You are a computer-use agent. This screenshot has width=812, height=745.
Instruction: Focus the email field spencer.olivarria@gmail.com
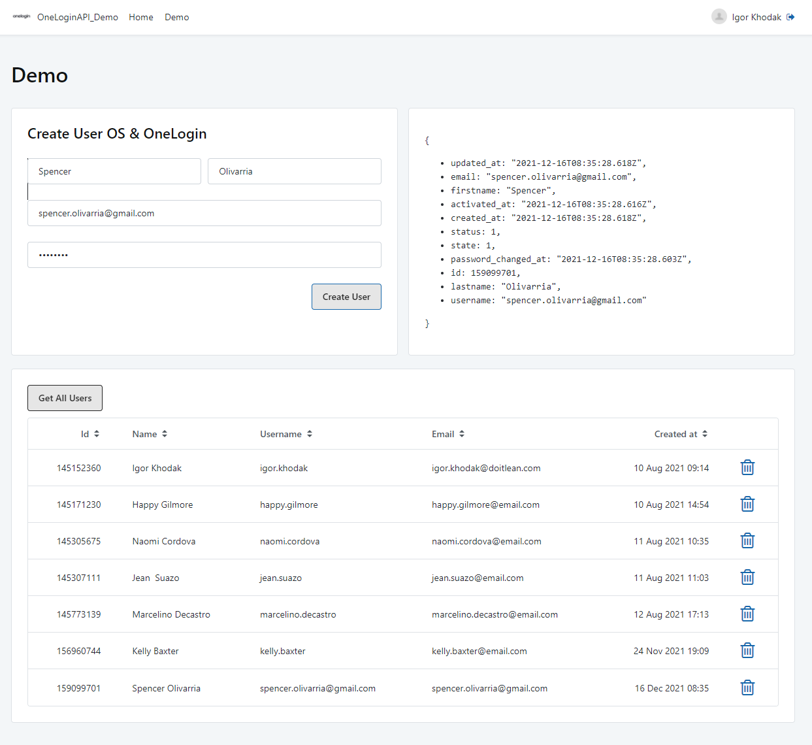pyautogui.click(x=204, y=213)
